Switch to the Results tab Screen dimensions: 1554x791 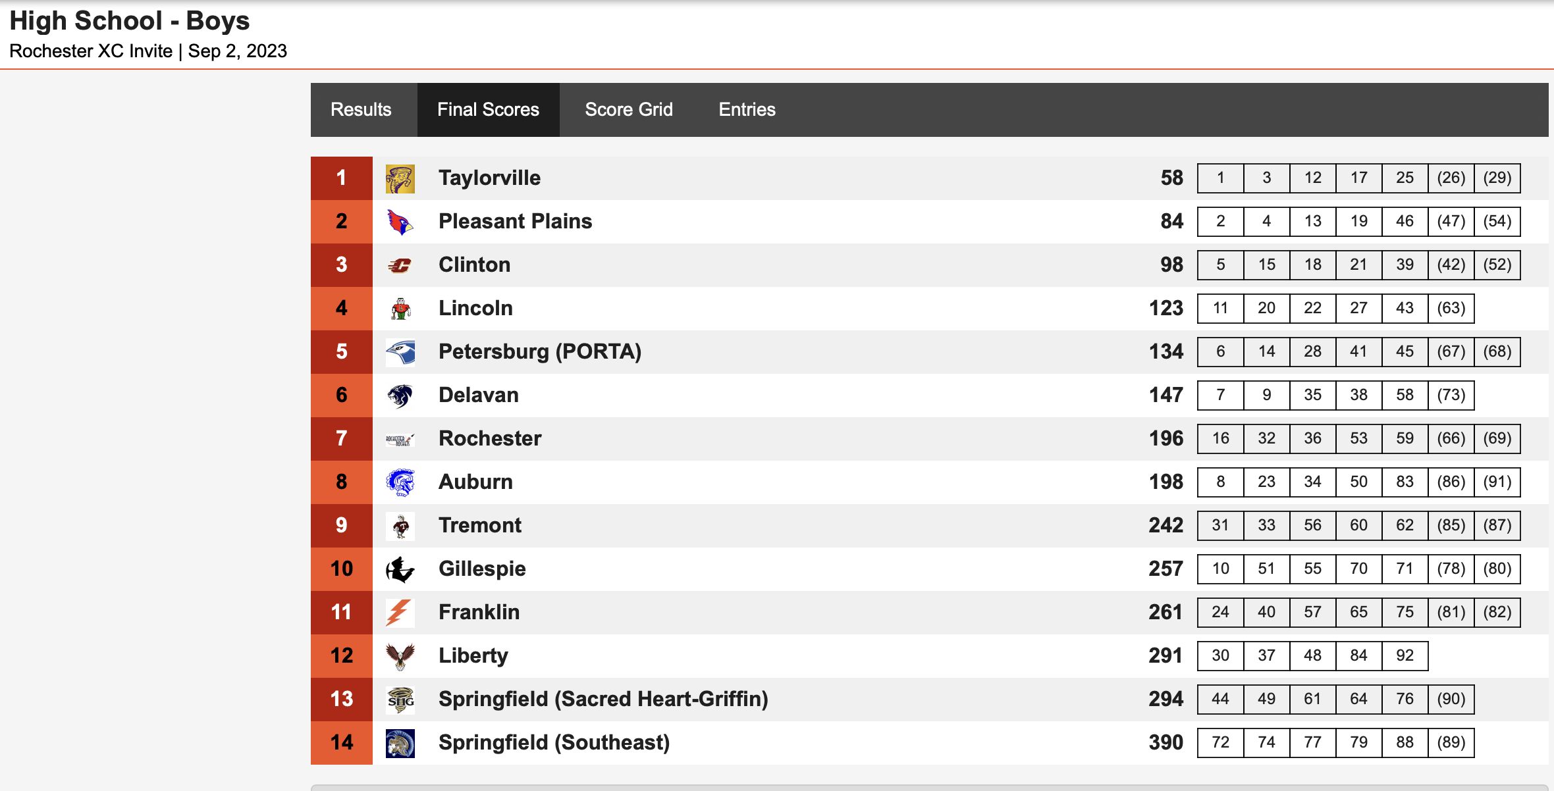(x=361, y=110)
